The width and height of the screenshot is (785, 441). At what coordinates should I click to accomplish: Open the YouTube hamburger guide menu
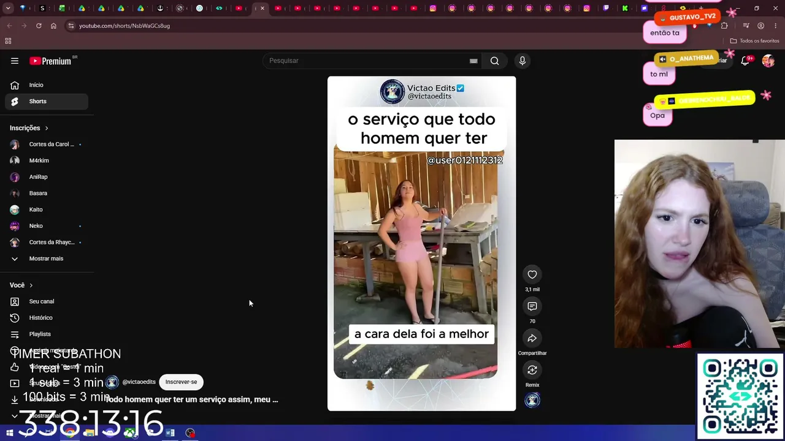click(x=15, y=61)
